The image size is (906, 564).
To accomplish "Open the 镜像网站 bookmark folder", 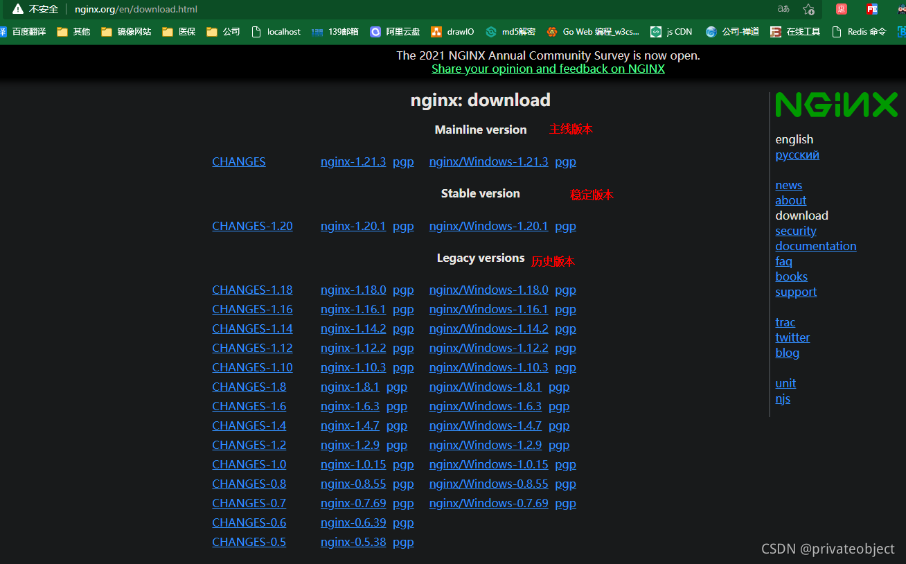I will [x=126, y=32].
